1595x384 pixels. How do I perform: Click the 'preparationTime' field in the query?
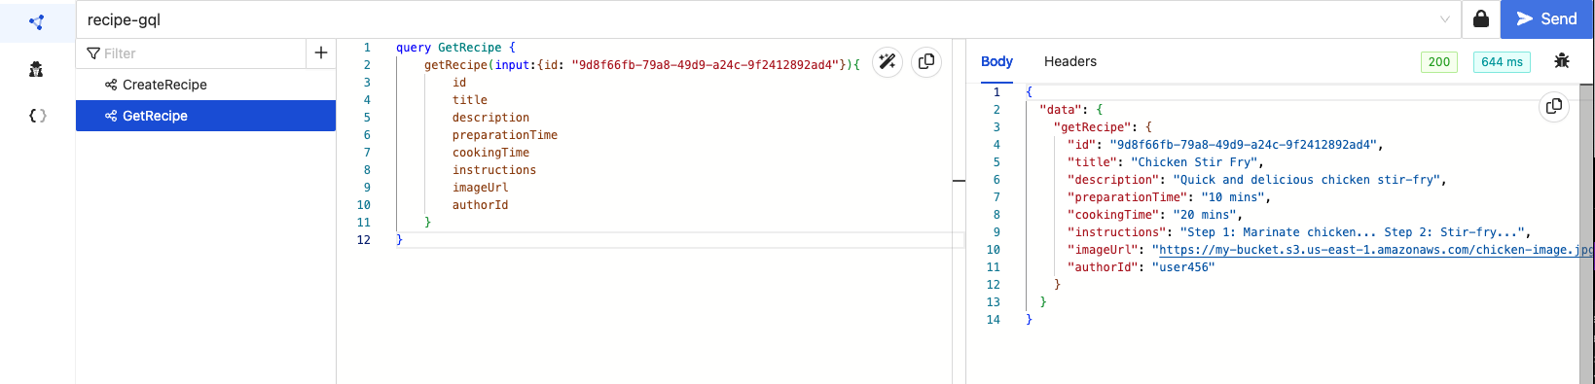505,135
